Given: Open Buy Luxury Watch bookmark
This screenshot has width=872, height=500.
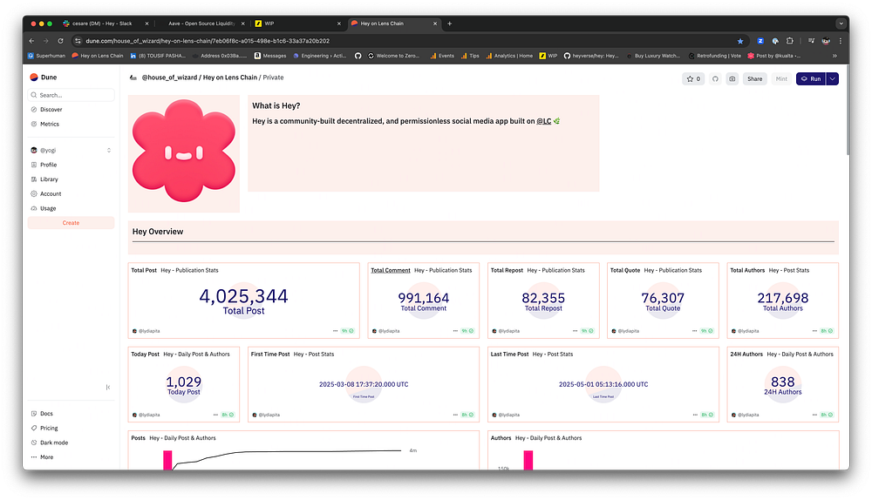Looking at the screenshot, I should click(653, 56).
